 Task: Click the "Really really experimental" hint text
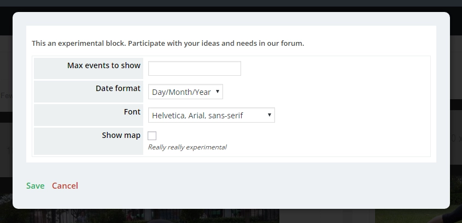187,147
